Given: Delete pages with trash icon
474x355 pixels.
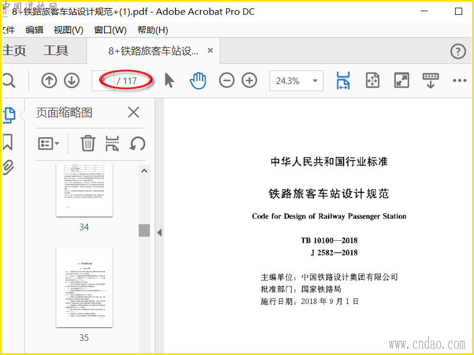Looking at the screenshot, I should coord(88,143).
